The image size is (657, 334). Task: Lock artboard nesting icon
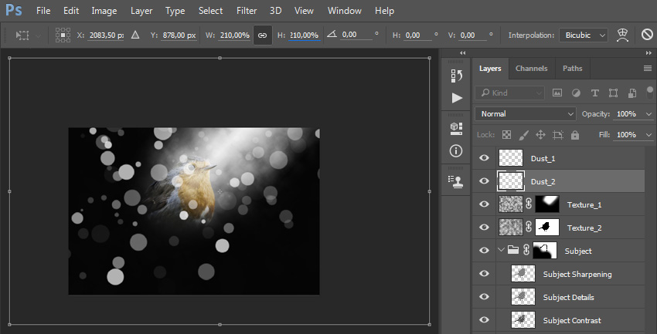pos(558,135)
